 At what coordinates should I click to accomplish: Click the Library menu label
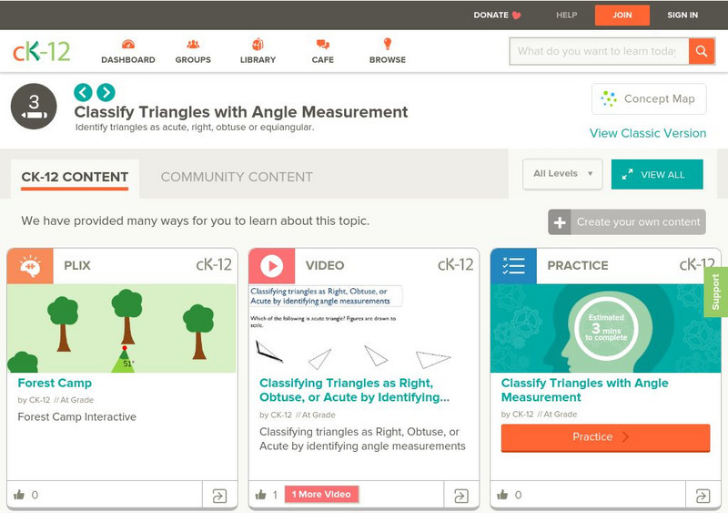[258, 59]
